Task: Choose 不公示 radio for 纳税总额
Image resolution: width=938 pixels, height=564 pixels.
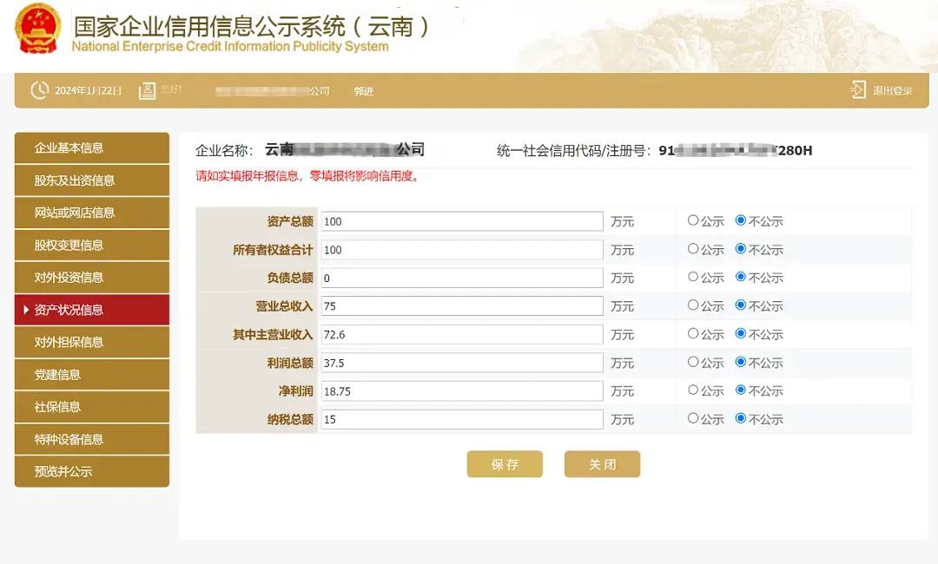Action: [741, 418]
